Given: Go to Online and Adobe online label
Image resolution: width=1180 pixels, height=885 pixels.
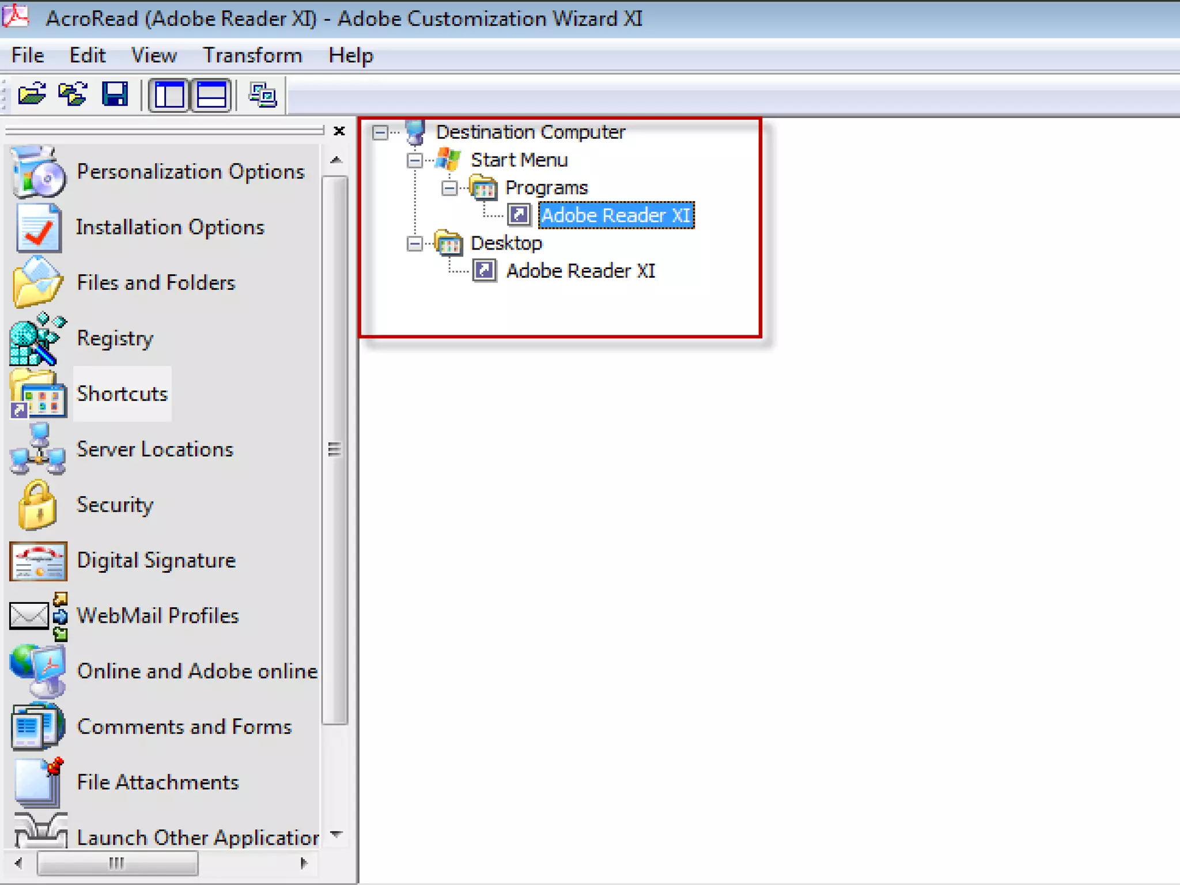Looking at the screenshot, I should point(197,671).
